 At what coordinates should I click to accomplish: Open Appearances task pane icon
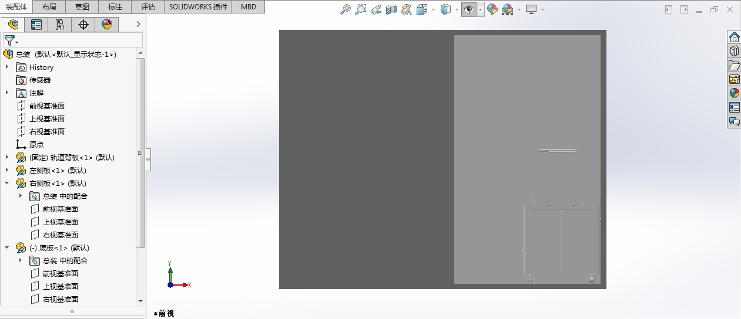(x=734, y=94)
